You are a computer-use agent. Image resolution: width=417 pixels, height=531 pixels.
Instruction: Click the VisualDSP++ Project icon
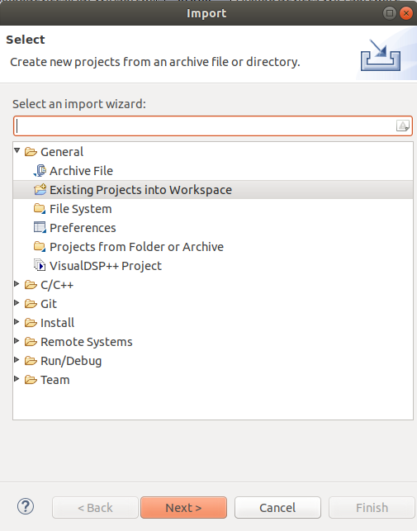click(40, 265)
